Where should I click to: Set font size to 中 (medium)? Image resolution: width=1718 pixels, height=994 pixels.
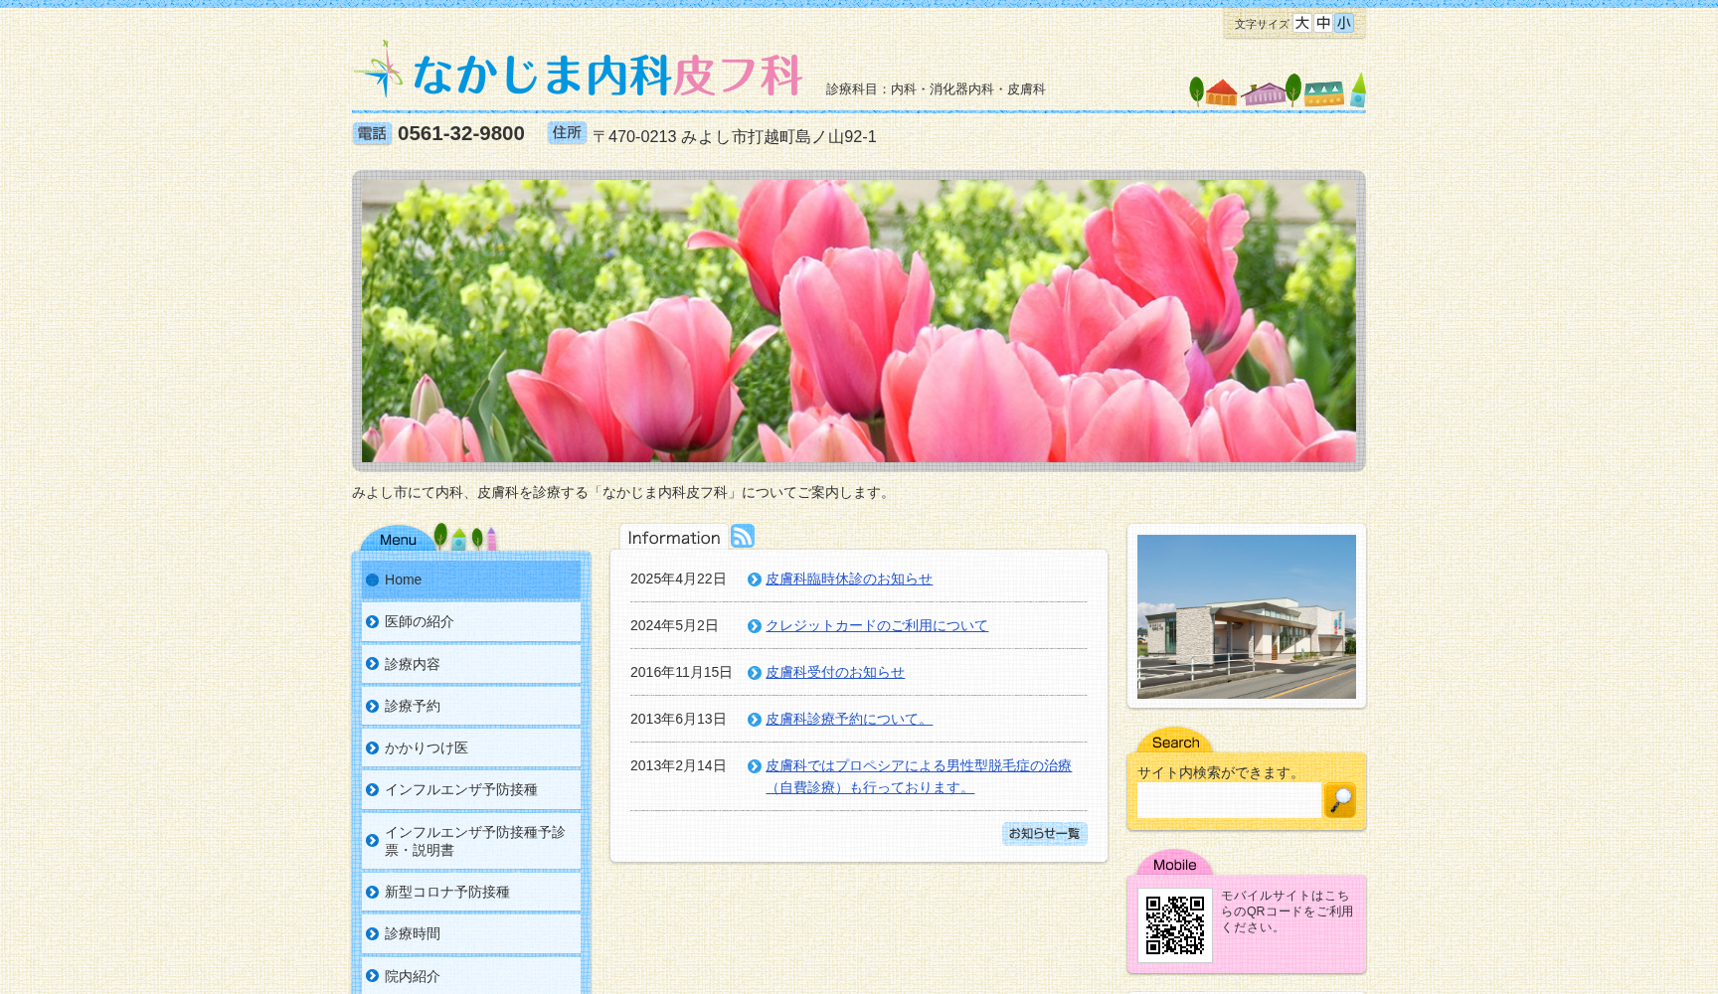click(1323, 23)
